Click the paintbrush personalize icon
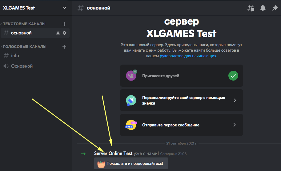This screenshot has height=171, width=281. click(131, 101)
